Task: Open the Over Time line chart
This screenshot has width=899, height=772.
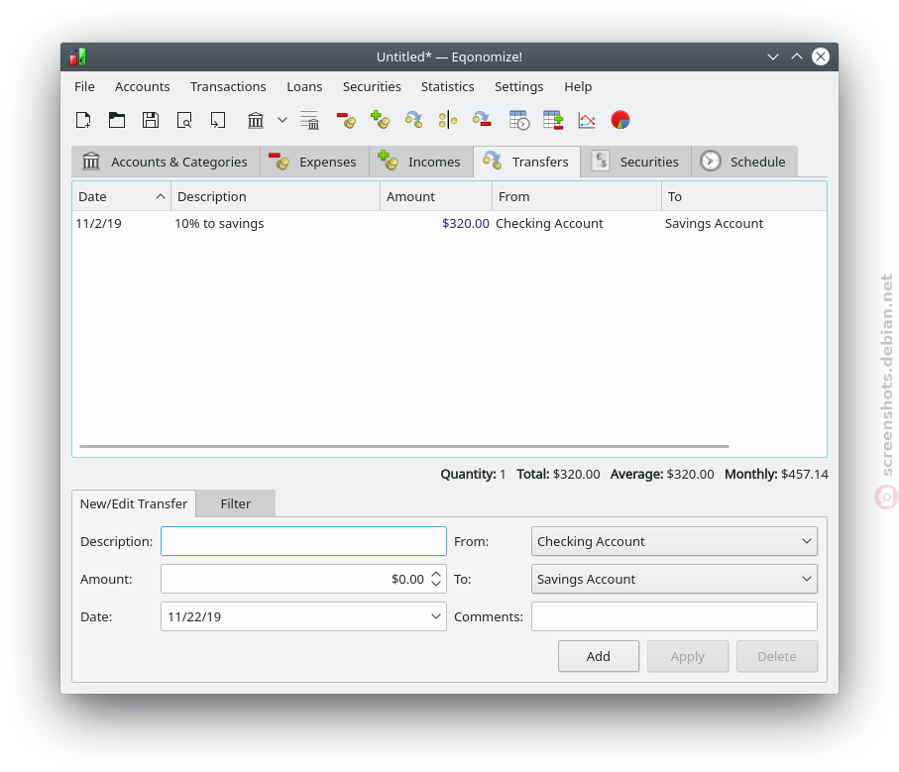Action: pyautogui.click(x=587, y=120)
